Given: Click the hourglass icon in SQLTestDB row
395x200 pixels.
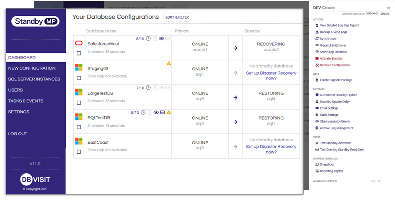Looking at the screenshot, I should pos(150,112).
